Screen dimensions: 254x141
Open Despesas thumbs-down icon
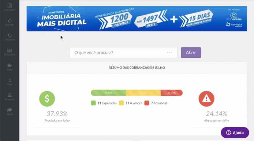tap(10, 35)
